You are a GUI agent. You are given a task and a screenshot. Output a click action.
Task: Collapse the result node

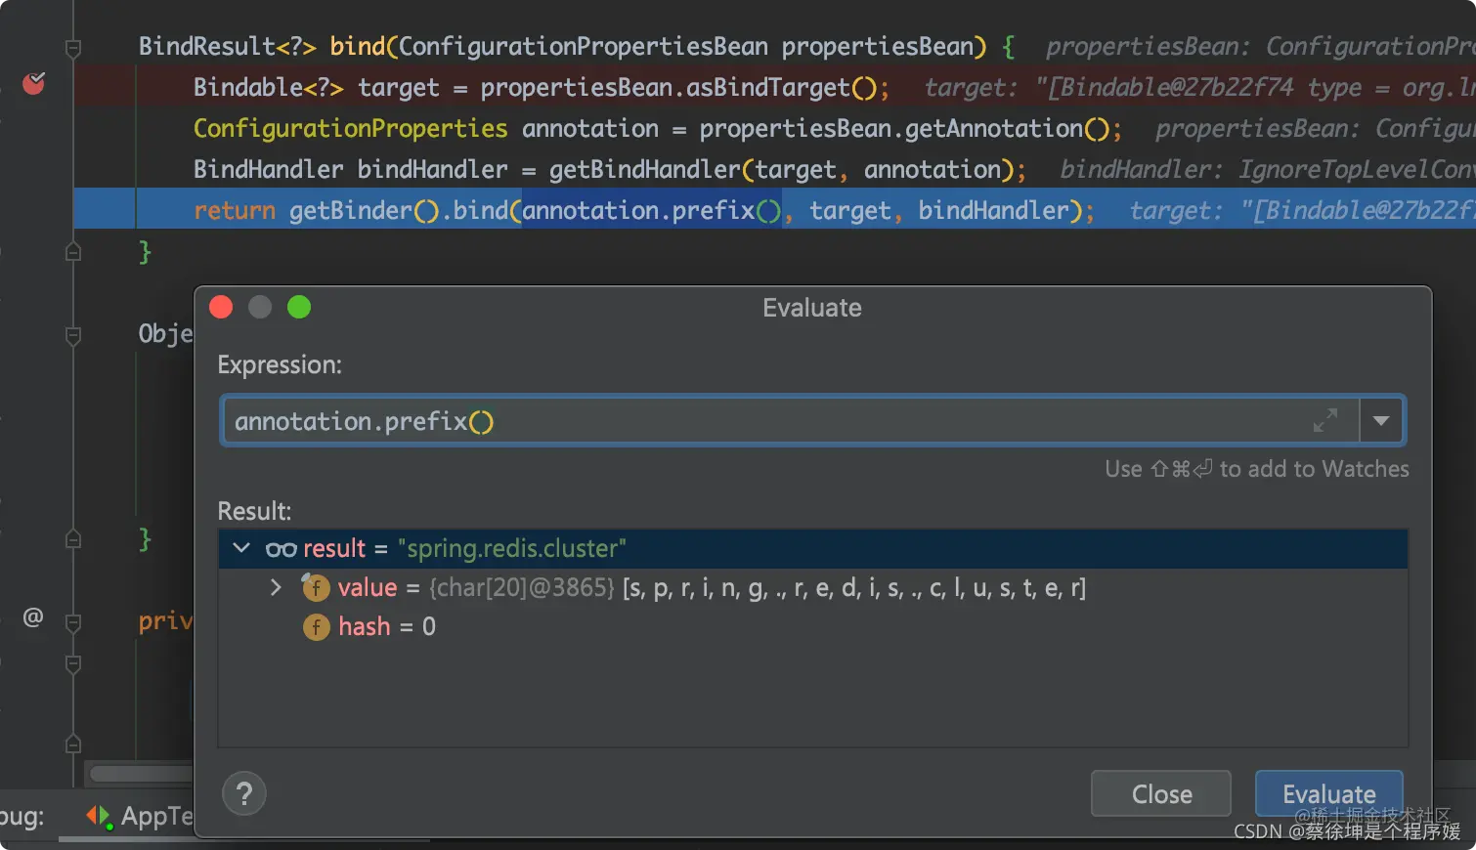pos(241,548)
